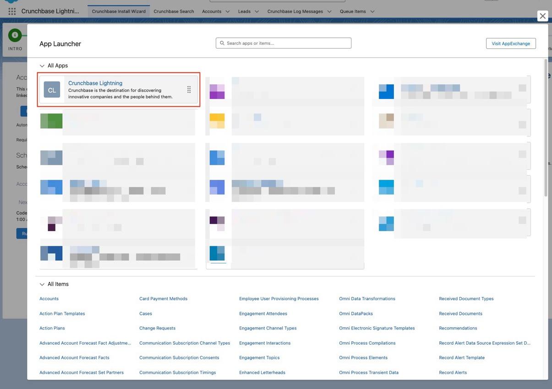This screenshot has width=552, height=389.
Task: Switch to Crunchbase Install Wizard tab
Action: (x=119, y=11)
